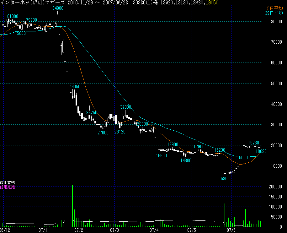Click the 信用売残 magenta label

(x=8, y=187)
